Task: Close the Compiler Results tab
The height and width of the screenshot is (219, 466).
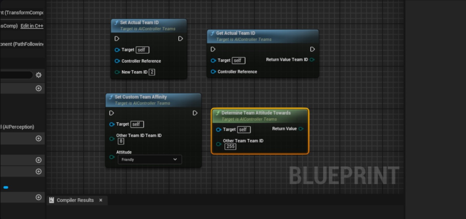Action: [101, 200]
